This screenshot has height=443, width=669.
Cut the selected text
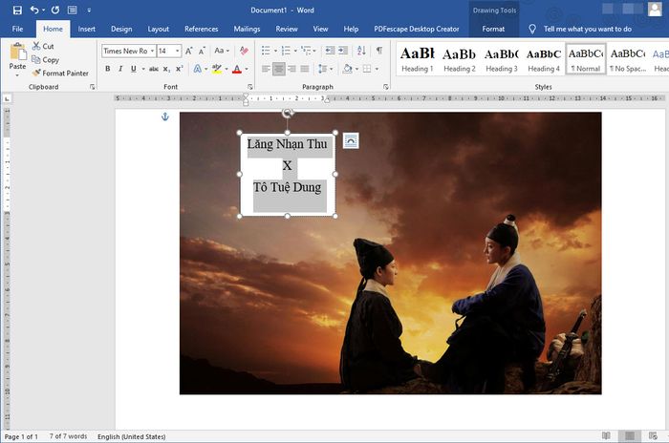point(43,46)
